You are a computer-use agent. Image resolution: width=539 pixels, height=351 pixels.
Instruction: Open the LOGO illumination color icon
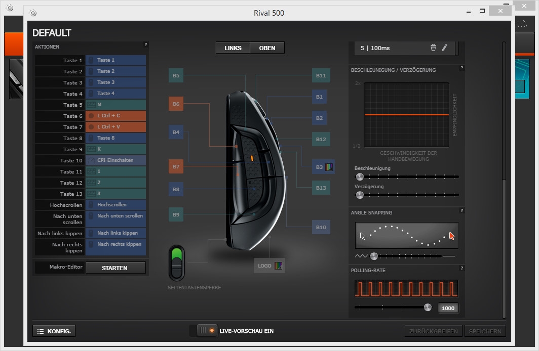[x=278, y=266]
